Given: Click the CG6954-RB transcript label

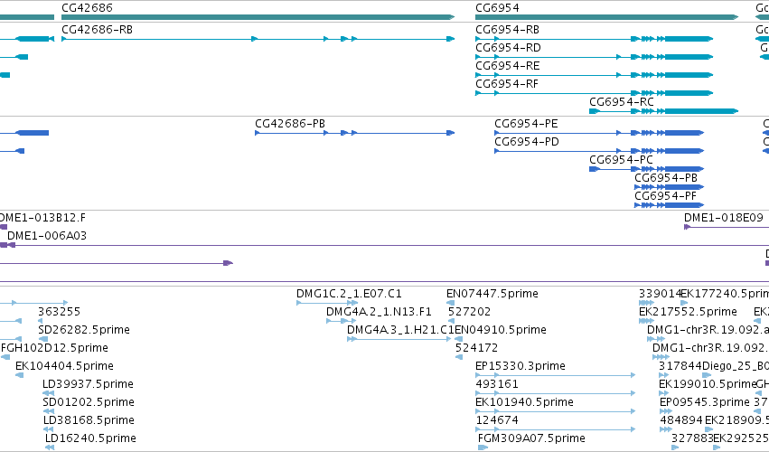Looking at the screenshot, I should coord(507,30).
